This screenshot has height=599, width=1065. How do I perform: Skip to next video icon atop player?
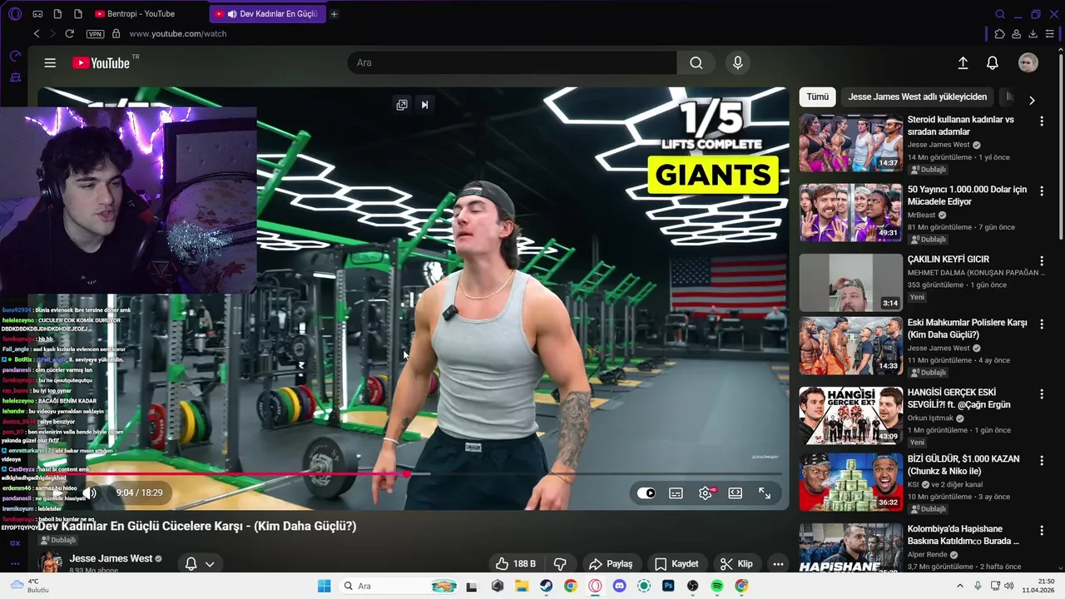(424, 105)
